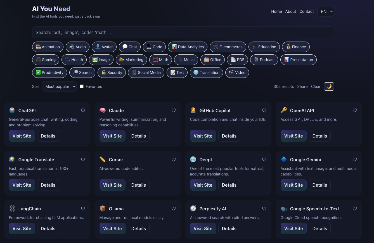
Task: Click the ChatGPT robot icon
Action: point(12,110)
